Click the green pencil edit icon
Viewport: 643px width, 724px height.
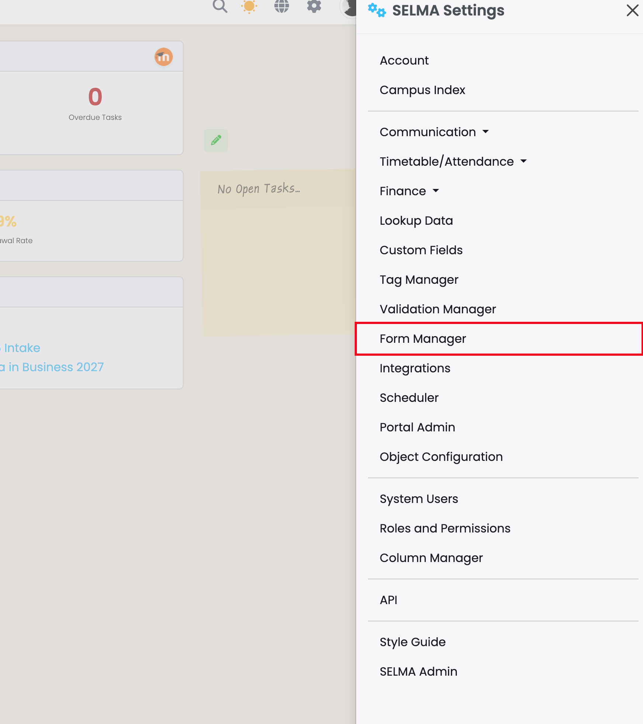pos(216,140)
